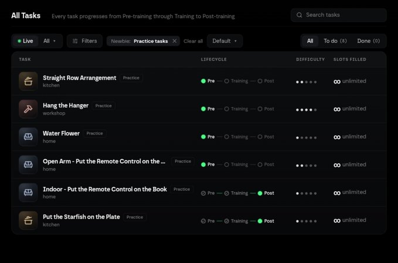Click the SLOTS FILLED column header
The width and height of the screenshot is (398, 263).
click(x=350, y=59)
